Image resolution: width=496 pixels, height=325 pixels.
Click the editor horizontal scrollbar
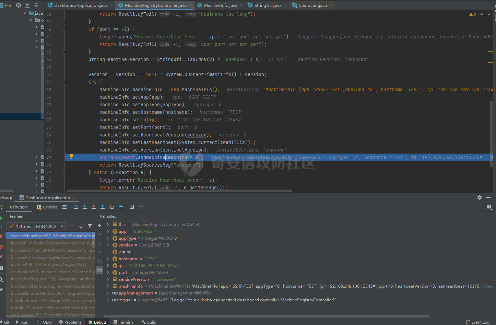pyautogui.click(x=179, y=191)
